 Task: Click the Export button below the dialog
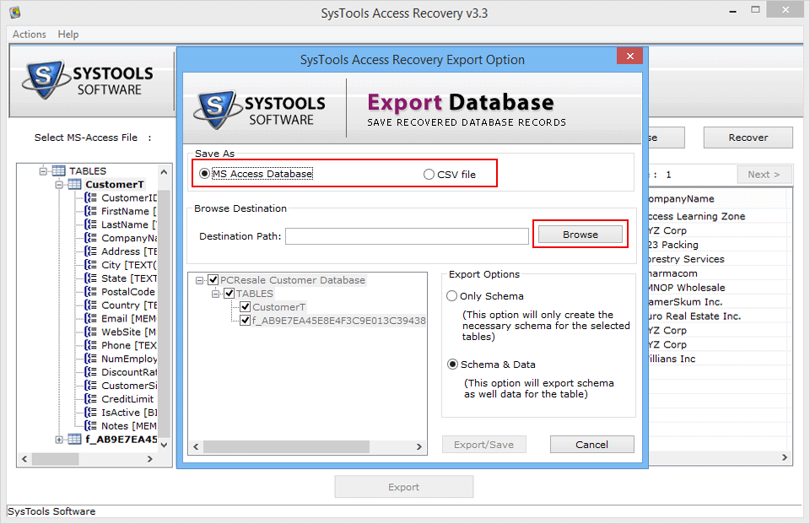404,487
